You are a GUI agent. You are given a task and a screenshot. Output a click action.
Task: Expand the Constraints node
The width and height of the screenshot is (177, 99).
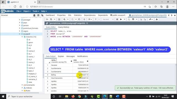(x=22, y=85)
